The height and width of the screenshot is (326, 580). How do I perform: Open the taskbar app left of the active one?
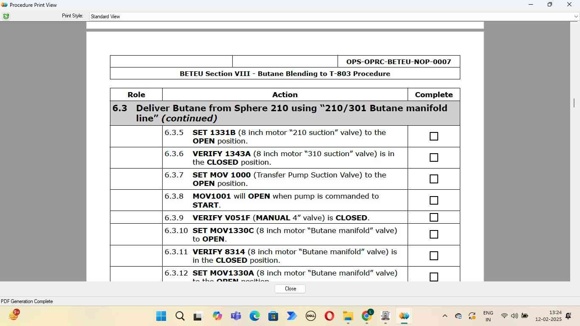[x=386, y=316]
